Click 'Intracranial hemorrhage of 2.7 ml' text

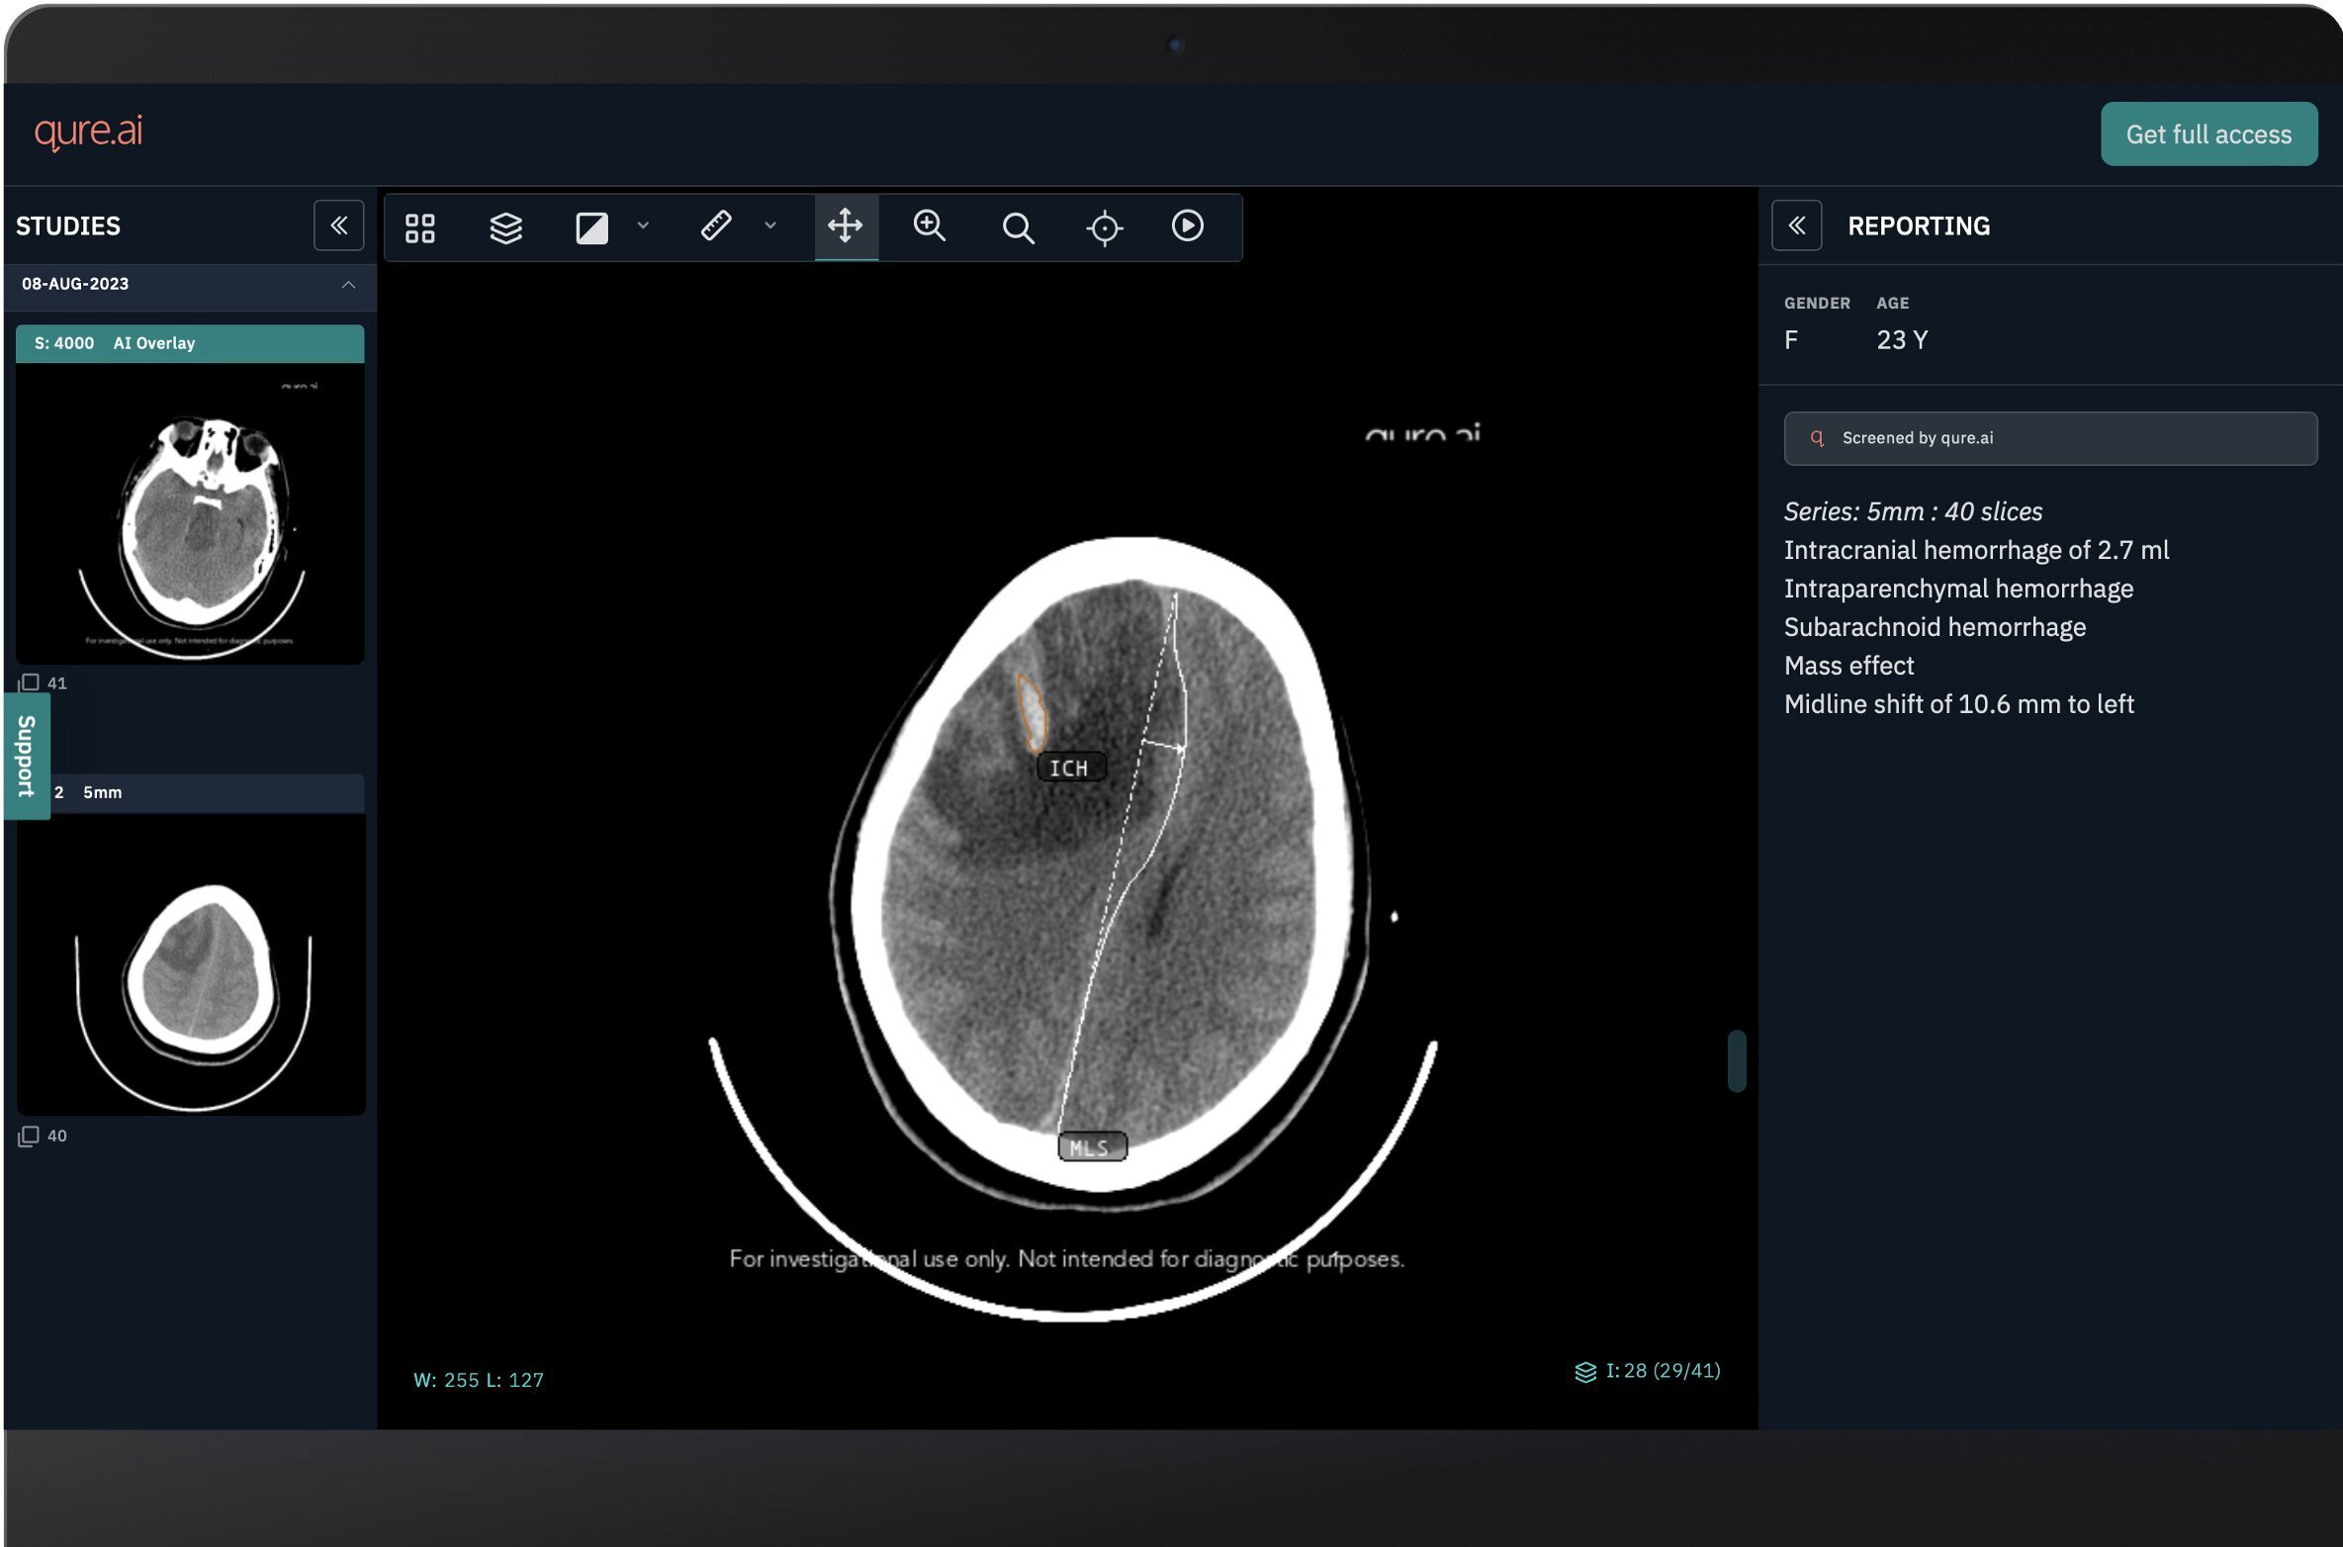[1976, 550]
